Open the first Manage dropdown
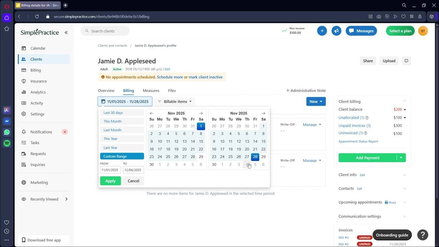The width and height of the screenshot is (439, 247). tap(312, 125)
